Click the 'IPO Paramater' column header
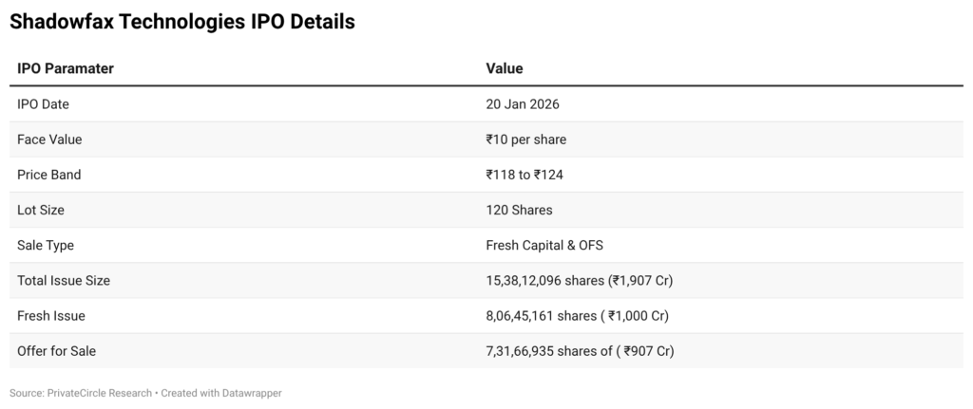The height and width of the screenshot is (409, 973). click(x=66, y=68)
